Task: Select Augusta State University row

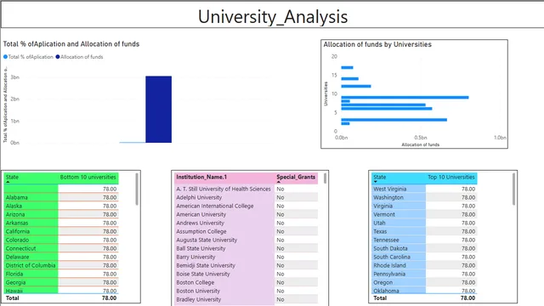Action: pyautogui.click(x=246, y=240)
